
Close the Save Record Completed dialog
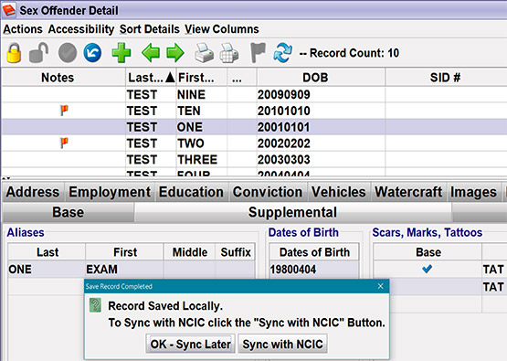[381, 286]
